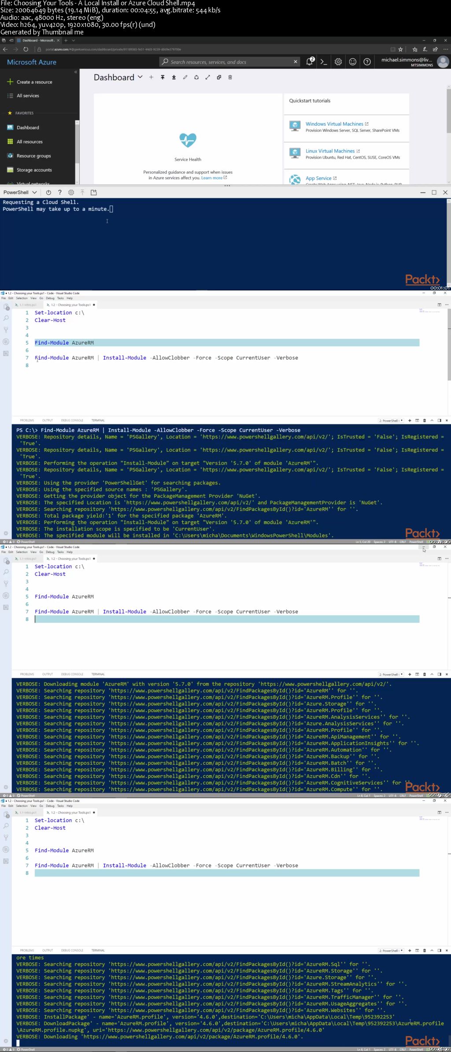Click the download dashboard arrow icon
The height and width of the screenshot is (1052, 451).
(x=174, y=77)
